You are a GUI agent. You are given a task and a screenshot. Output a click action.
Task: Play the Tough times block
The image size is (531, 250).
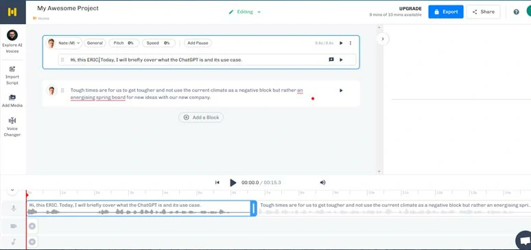(x=341, y=91)
